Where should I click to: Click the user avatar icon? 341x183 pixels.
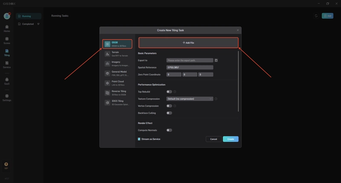pyautogui.click(x=7, y=16)
